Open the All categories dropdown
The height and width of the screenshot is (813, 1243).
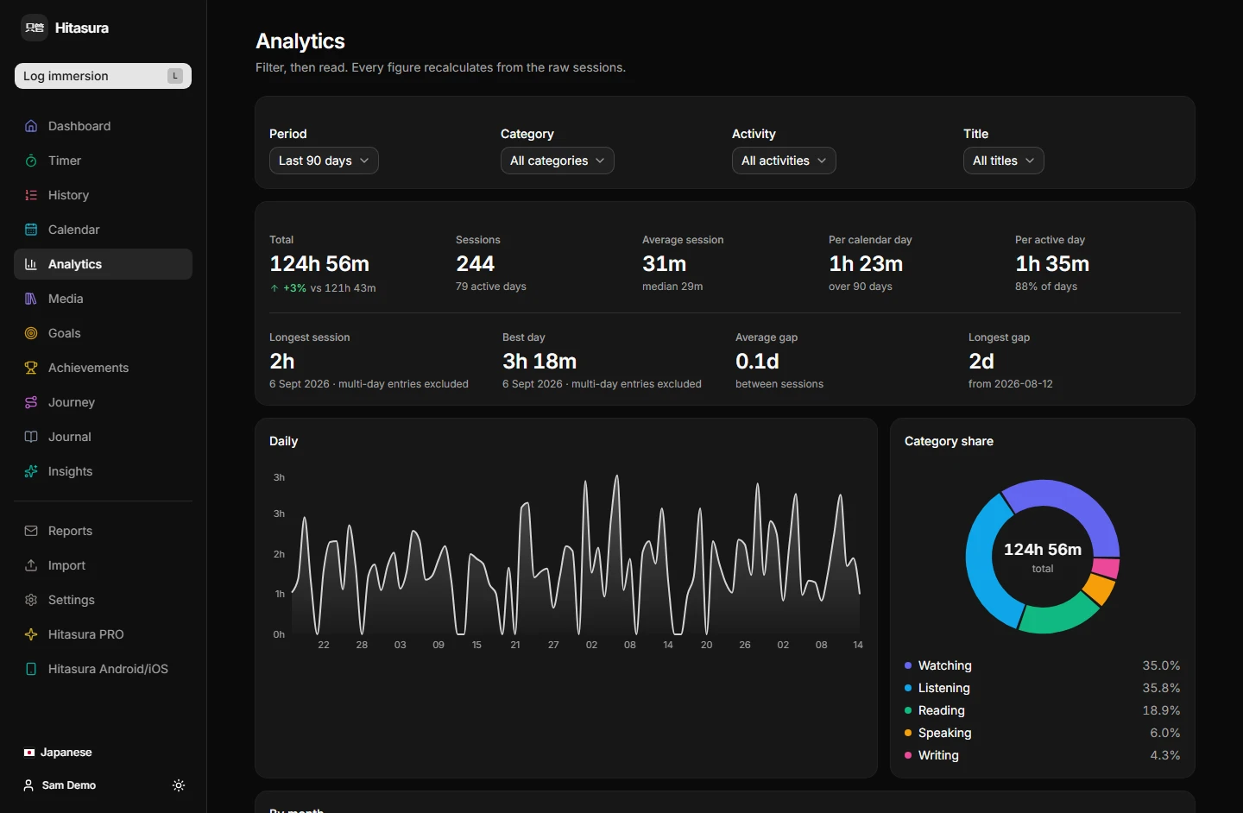[558, 161]
